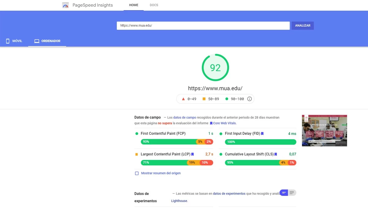Switch to the compact metrics view toggle
Screen dimensions: 368x210
click(x=284, y=193)
